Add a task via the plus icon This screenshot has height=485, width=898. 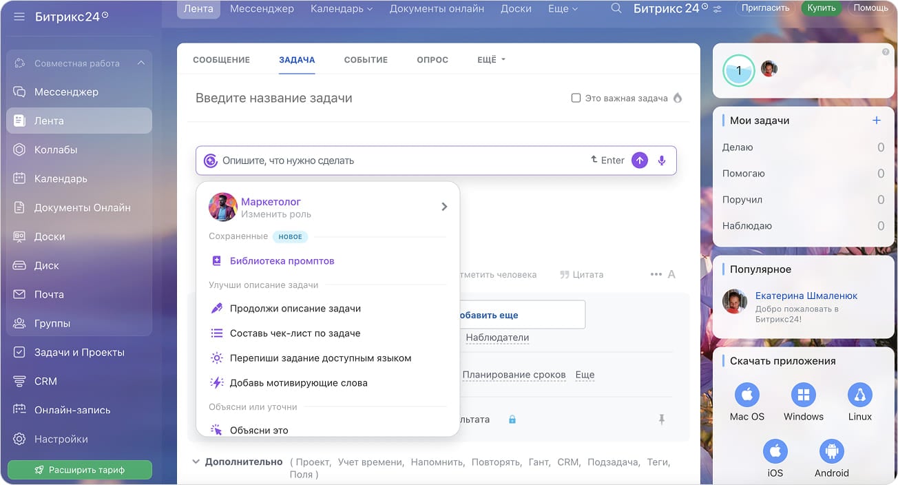[x=876, y=119]
